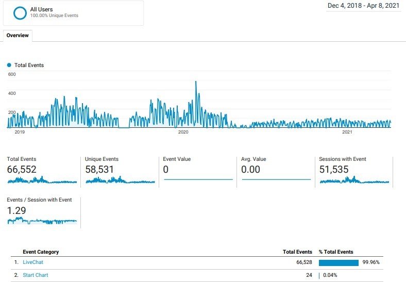Select the All Users segment label

41,9
